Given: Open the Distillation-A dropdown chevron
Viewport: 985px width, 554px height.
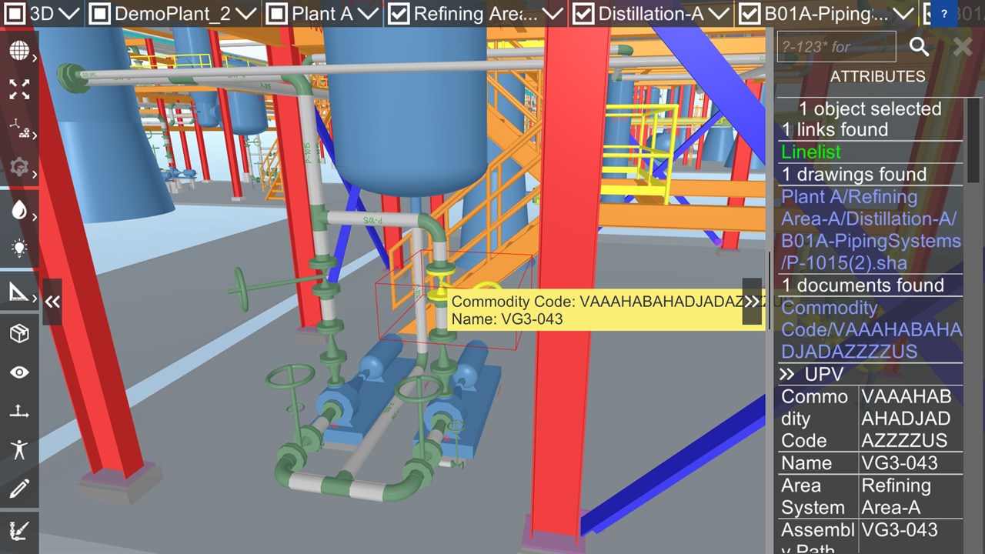Looking at the screenshot, I should [x=719, y=14].
